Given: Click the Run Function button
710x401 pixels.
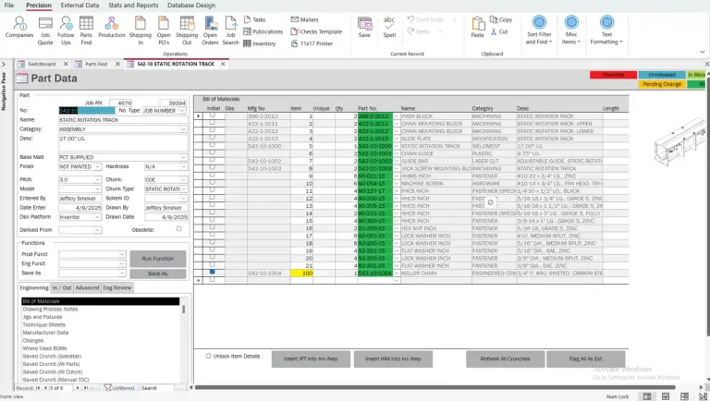Looking at the screenshot, I should [x=157, y=259].
